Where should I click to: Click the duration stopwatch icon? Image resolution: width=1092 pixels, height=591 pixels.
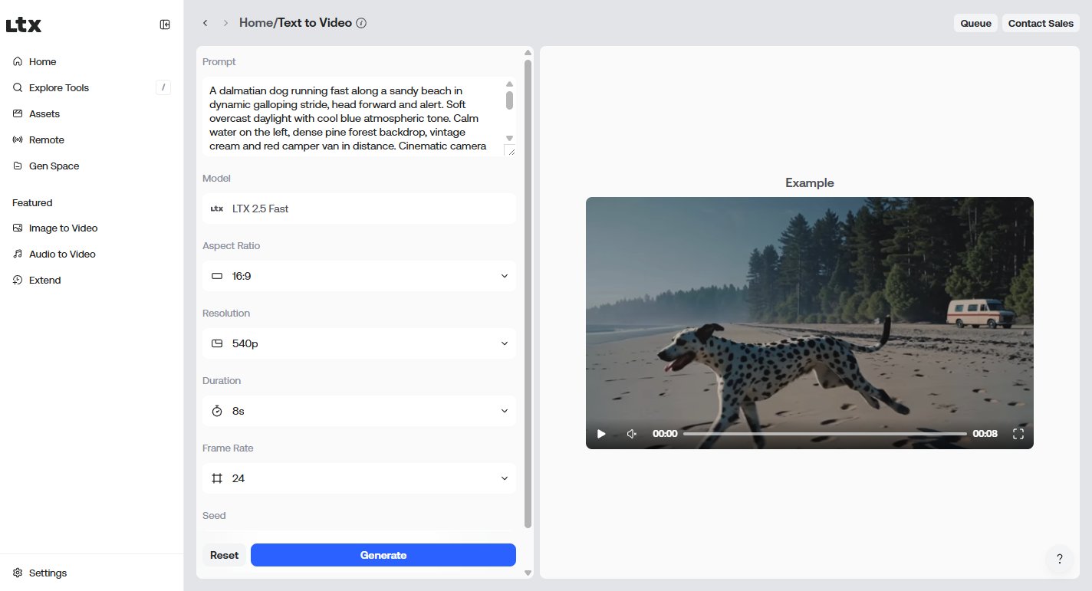tap(217, 411)
